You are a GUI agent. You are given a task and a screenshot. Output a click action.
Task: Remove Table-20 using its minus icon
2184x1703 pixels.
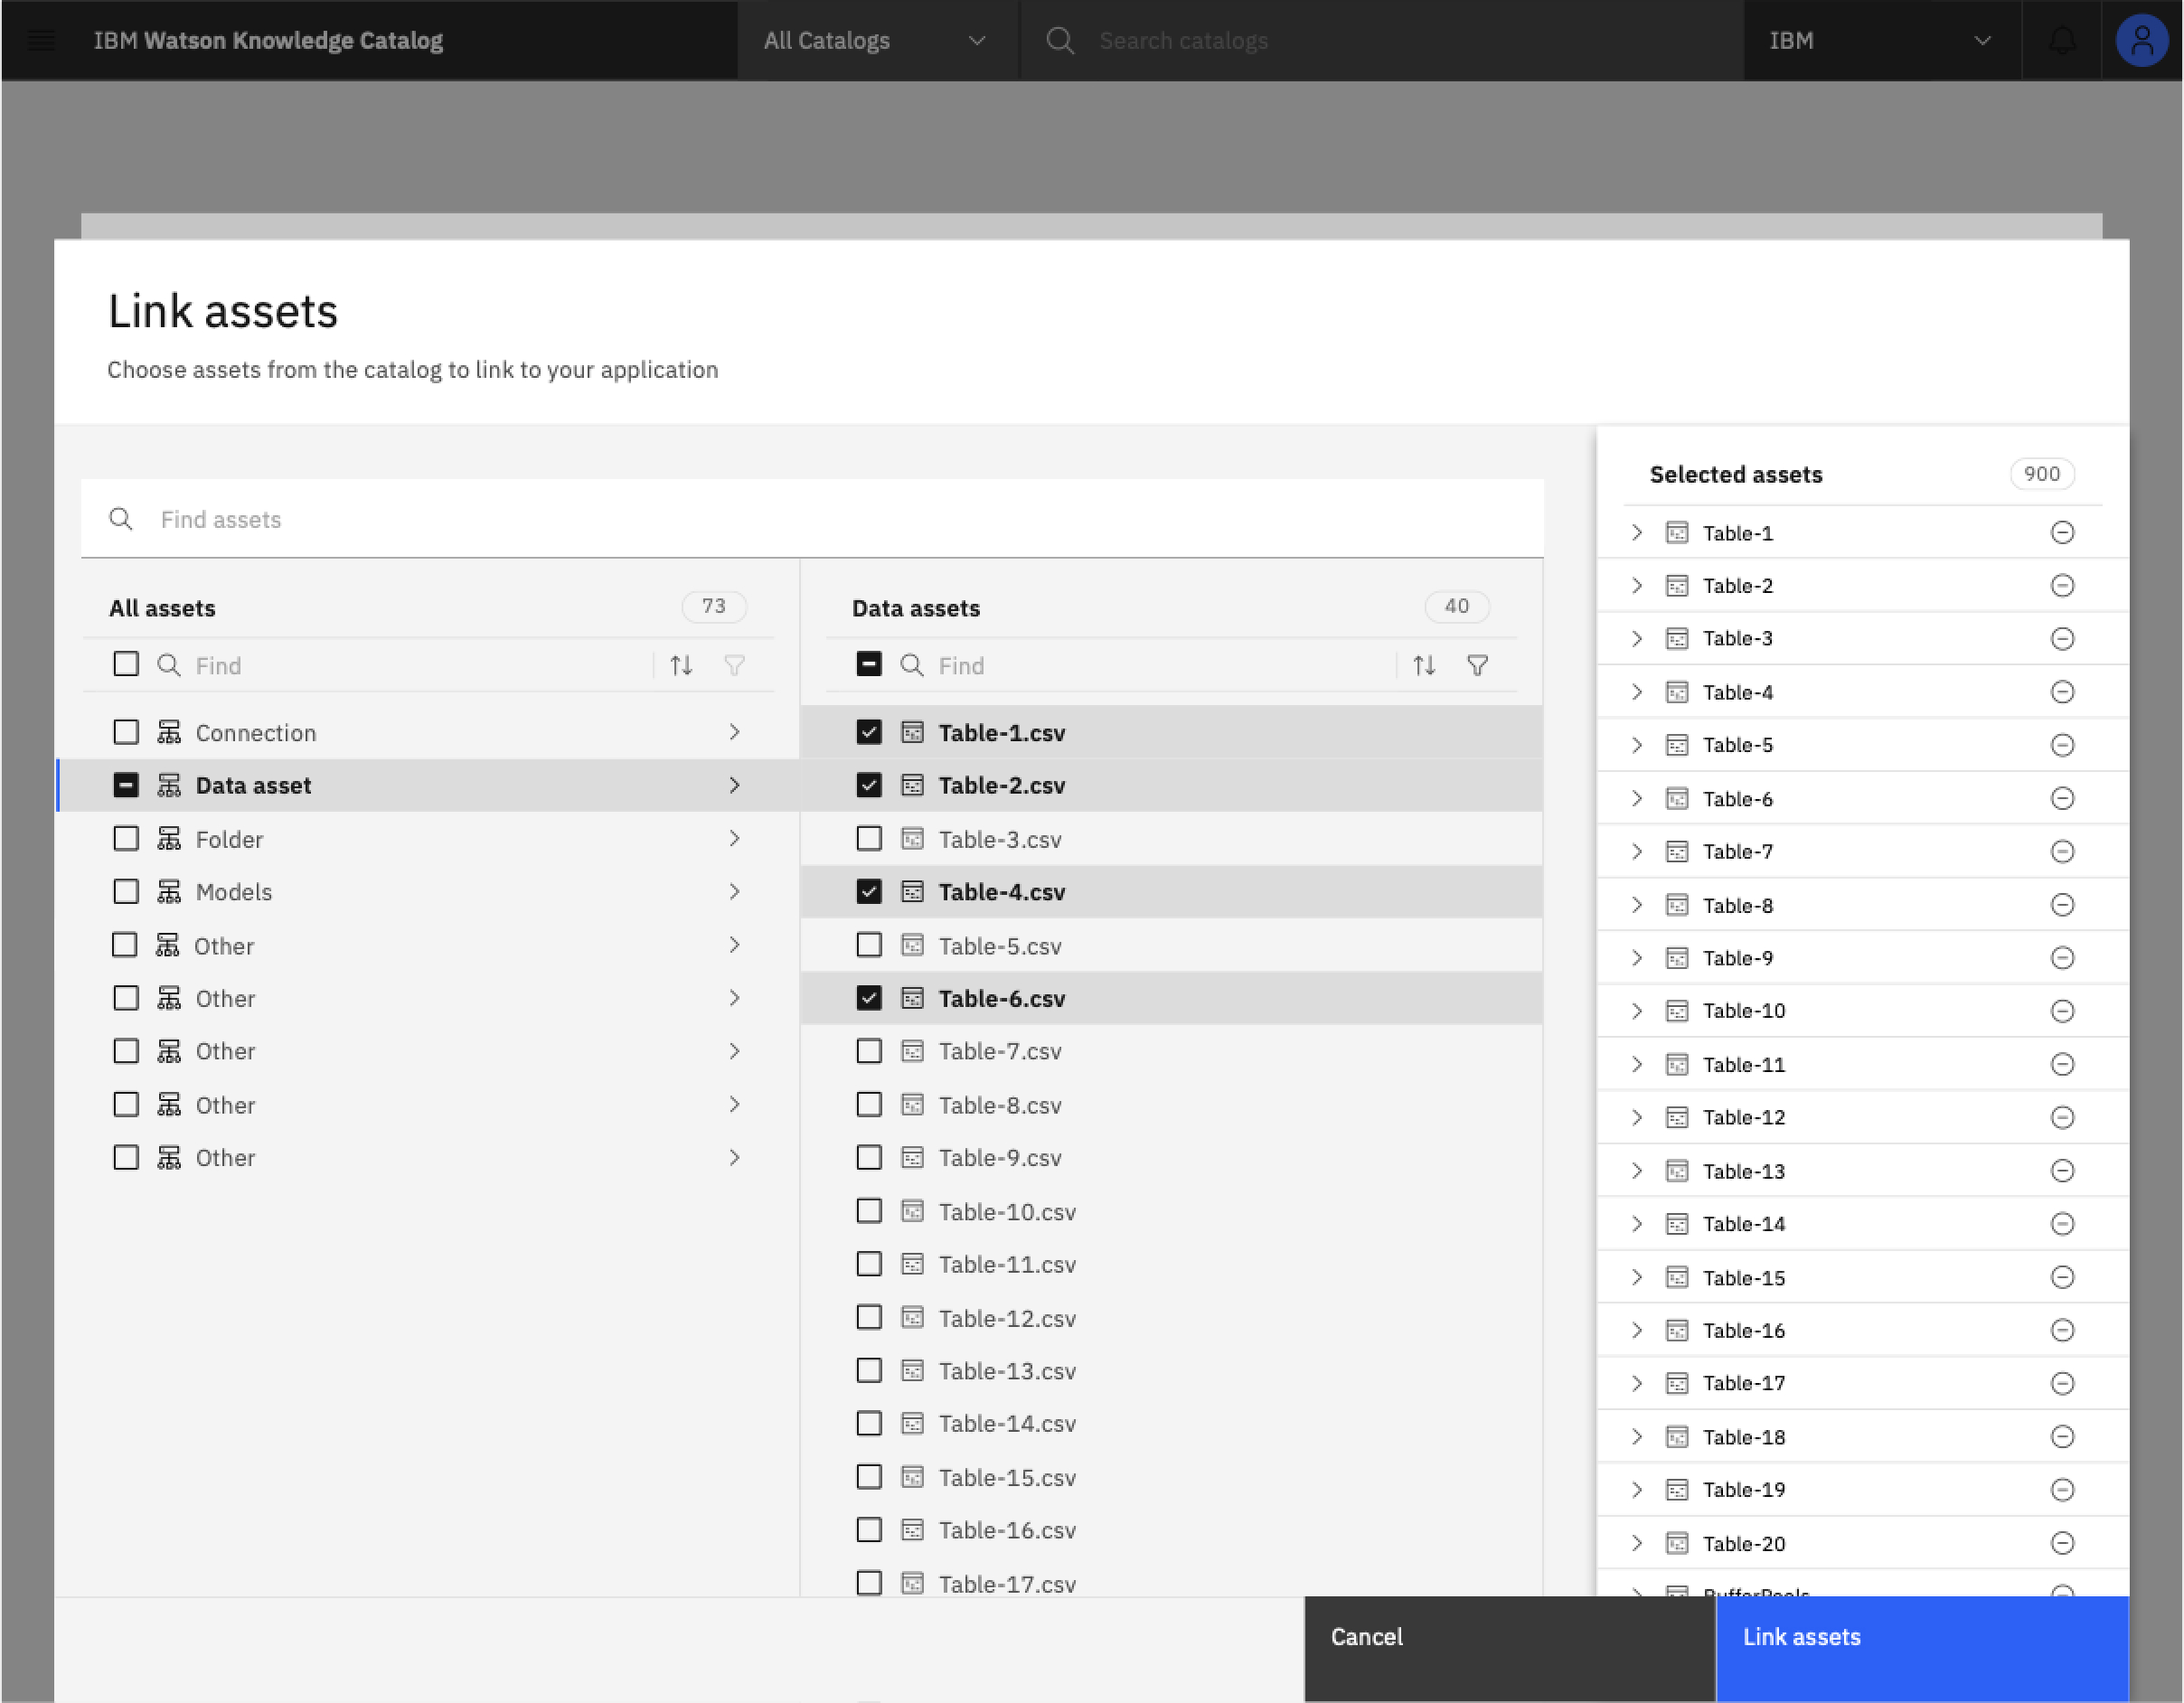pos(2064,1543)
